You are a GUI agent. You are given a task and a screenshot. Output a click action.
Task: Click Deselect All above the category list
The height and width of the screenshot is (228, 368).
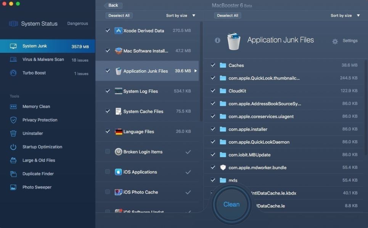click(119, 16)
